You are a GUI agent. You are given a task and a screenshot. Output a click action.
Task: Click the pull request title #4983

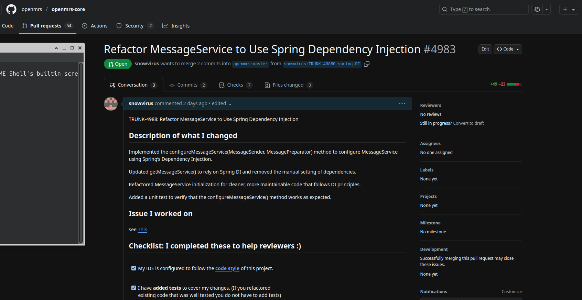280,49
